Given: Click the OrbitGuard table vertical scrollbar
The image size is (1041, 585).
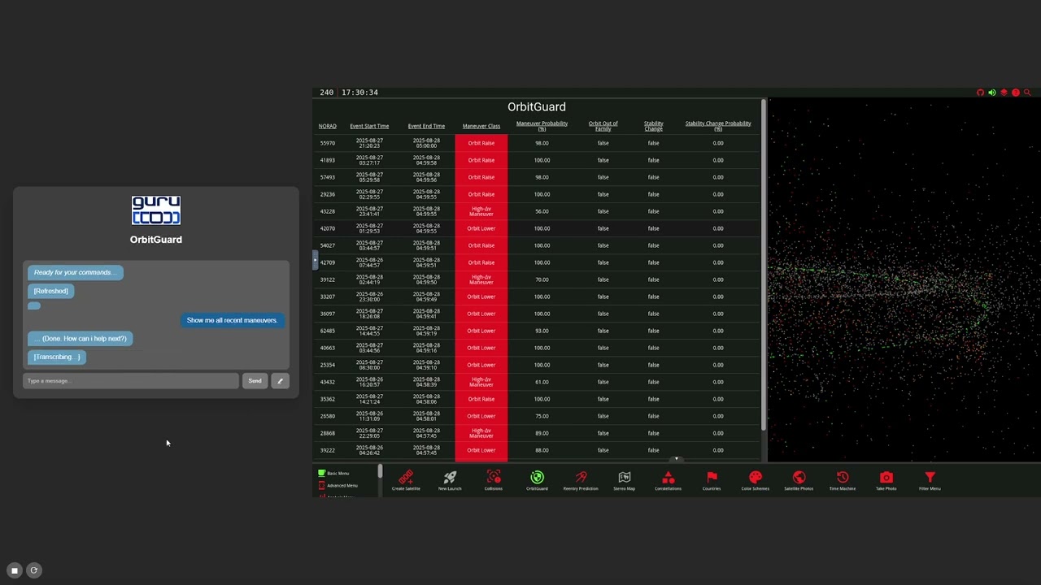Looking at the screenshot, I should point(764,264).
